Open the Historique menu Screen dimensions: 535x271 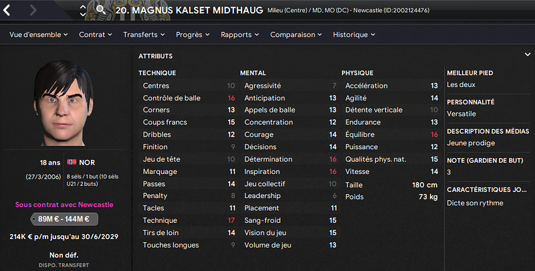[x=354, y=34]
